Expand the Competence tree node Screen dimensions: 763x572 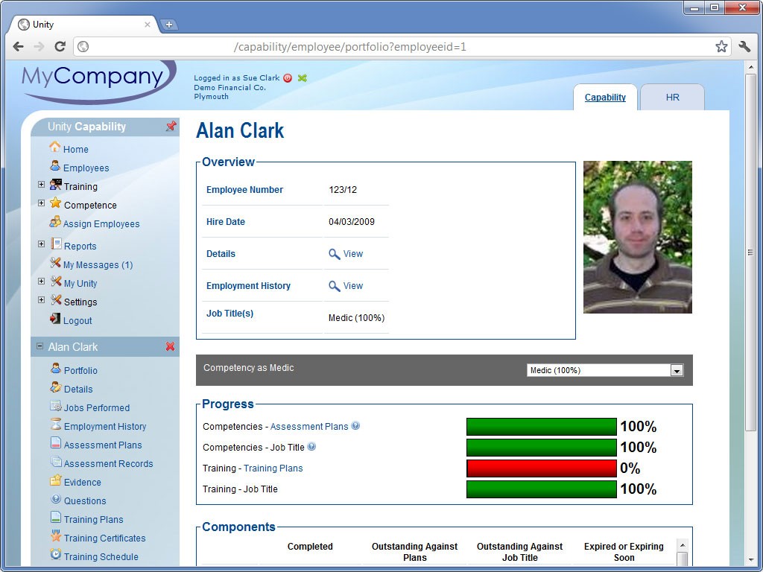42,203
